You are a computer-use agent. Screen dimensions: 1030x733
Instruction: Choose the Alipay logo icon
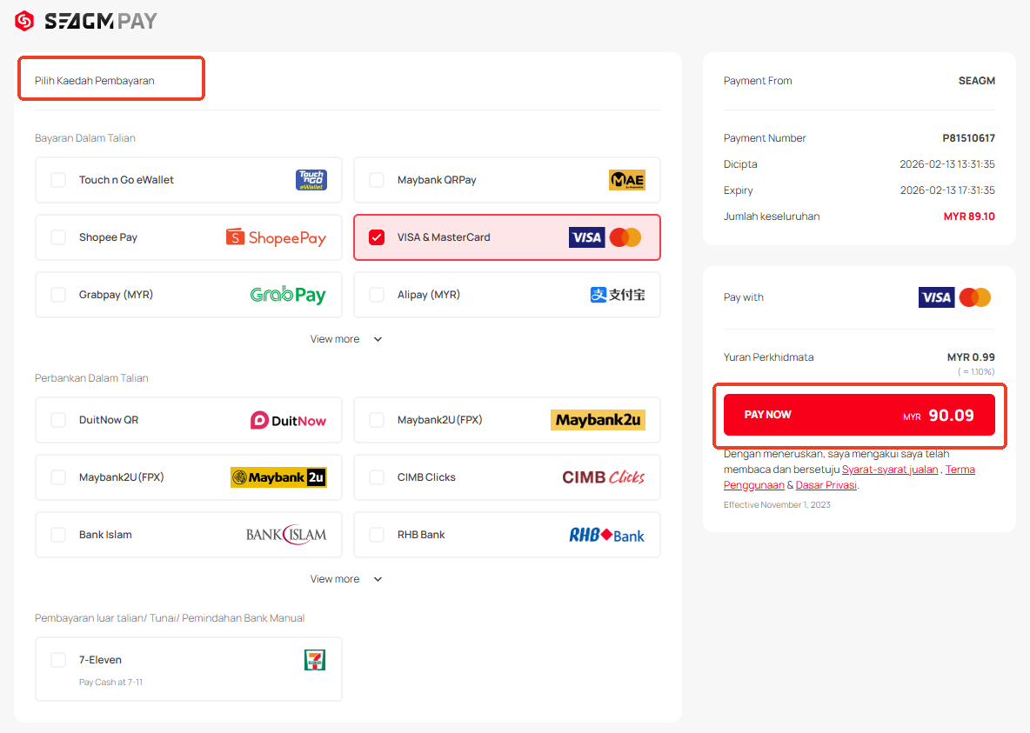[618, 295]
